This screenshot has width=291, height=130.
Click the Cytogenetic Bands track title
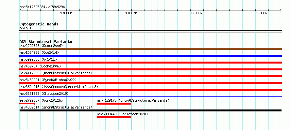point(39,24)
